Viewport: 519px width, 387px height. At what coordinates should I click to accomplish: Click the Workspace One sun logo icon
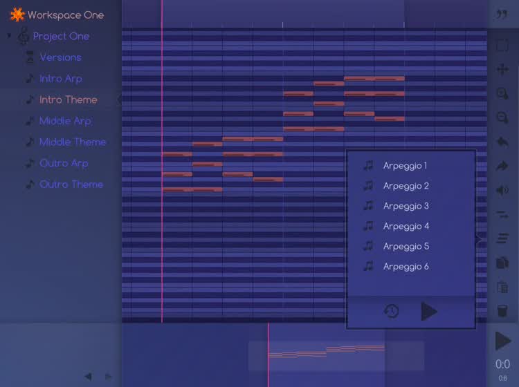click(17, 15)
